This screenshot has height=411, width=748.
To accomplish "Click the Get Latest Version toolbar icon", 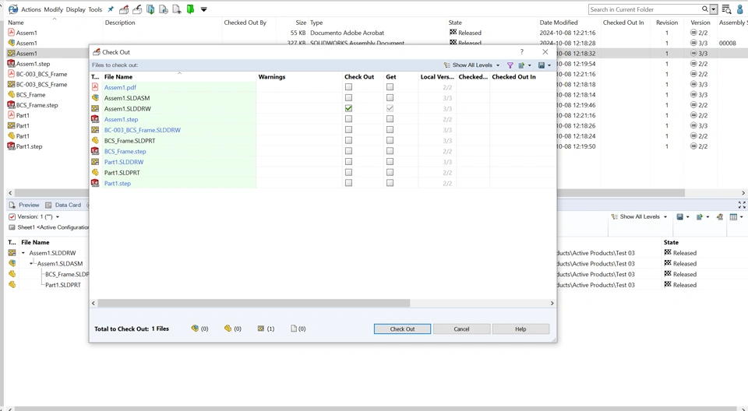I will click(x=150, y=9).
